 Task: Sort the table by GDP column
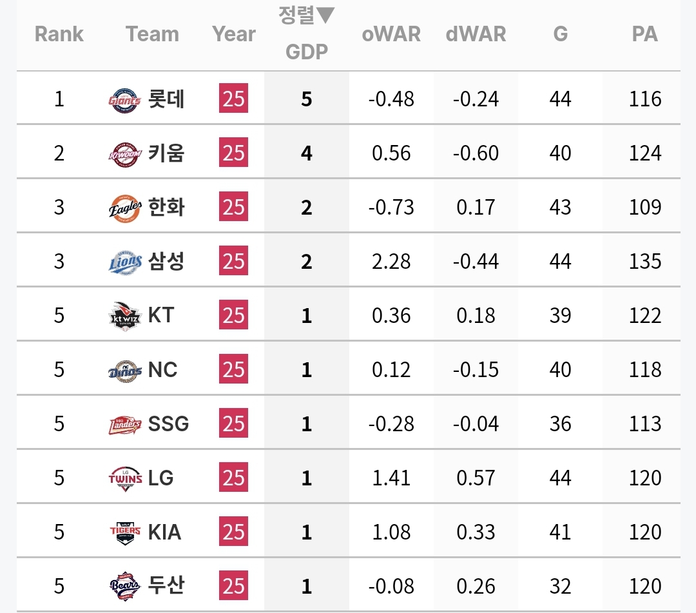point(307,52)
